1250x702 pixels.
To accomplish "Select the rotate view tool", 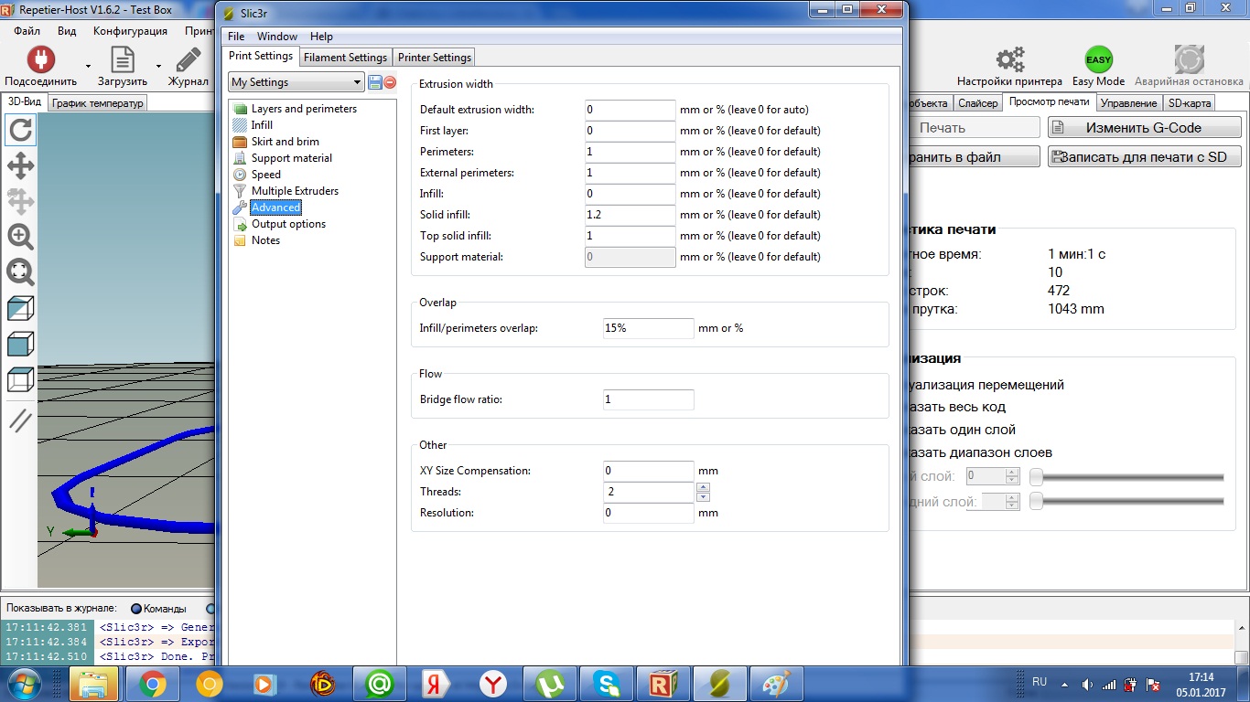I will (x=20, y=131).
